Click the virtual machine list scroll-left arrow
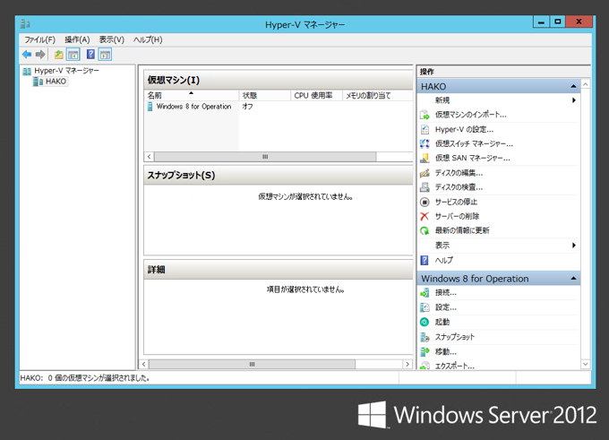This screenshot has height=440, width=609. pyautogui.click(x=150, y=157)
